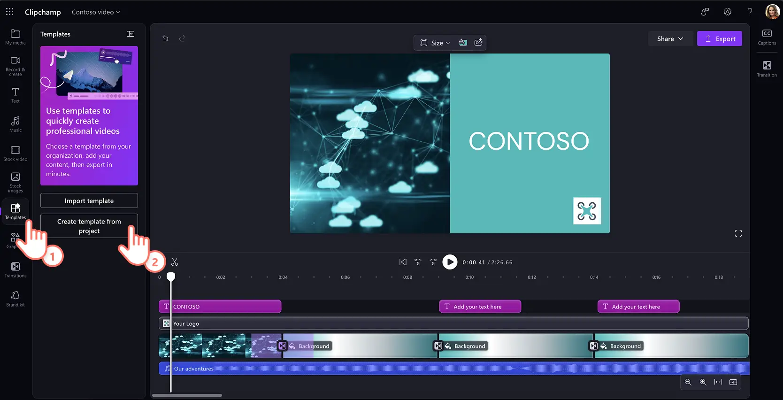The image size is (783, 400).
Task: Open the Size dropdown
Action: (435, 43)
